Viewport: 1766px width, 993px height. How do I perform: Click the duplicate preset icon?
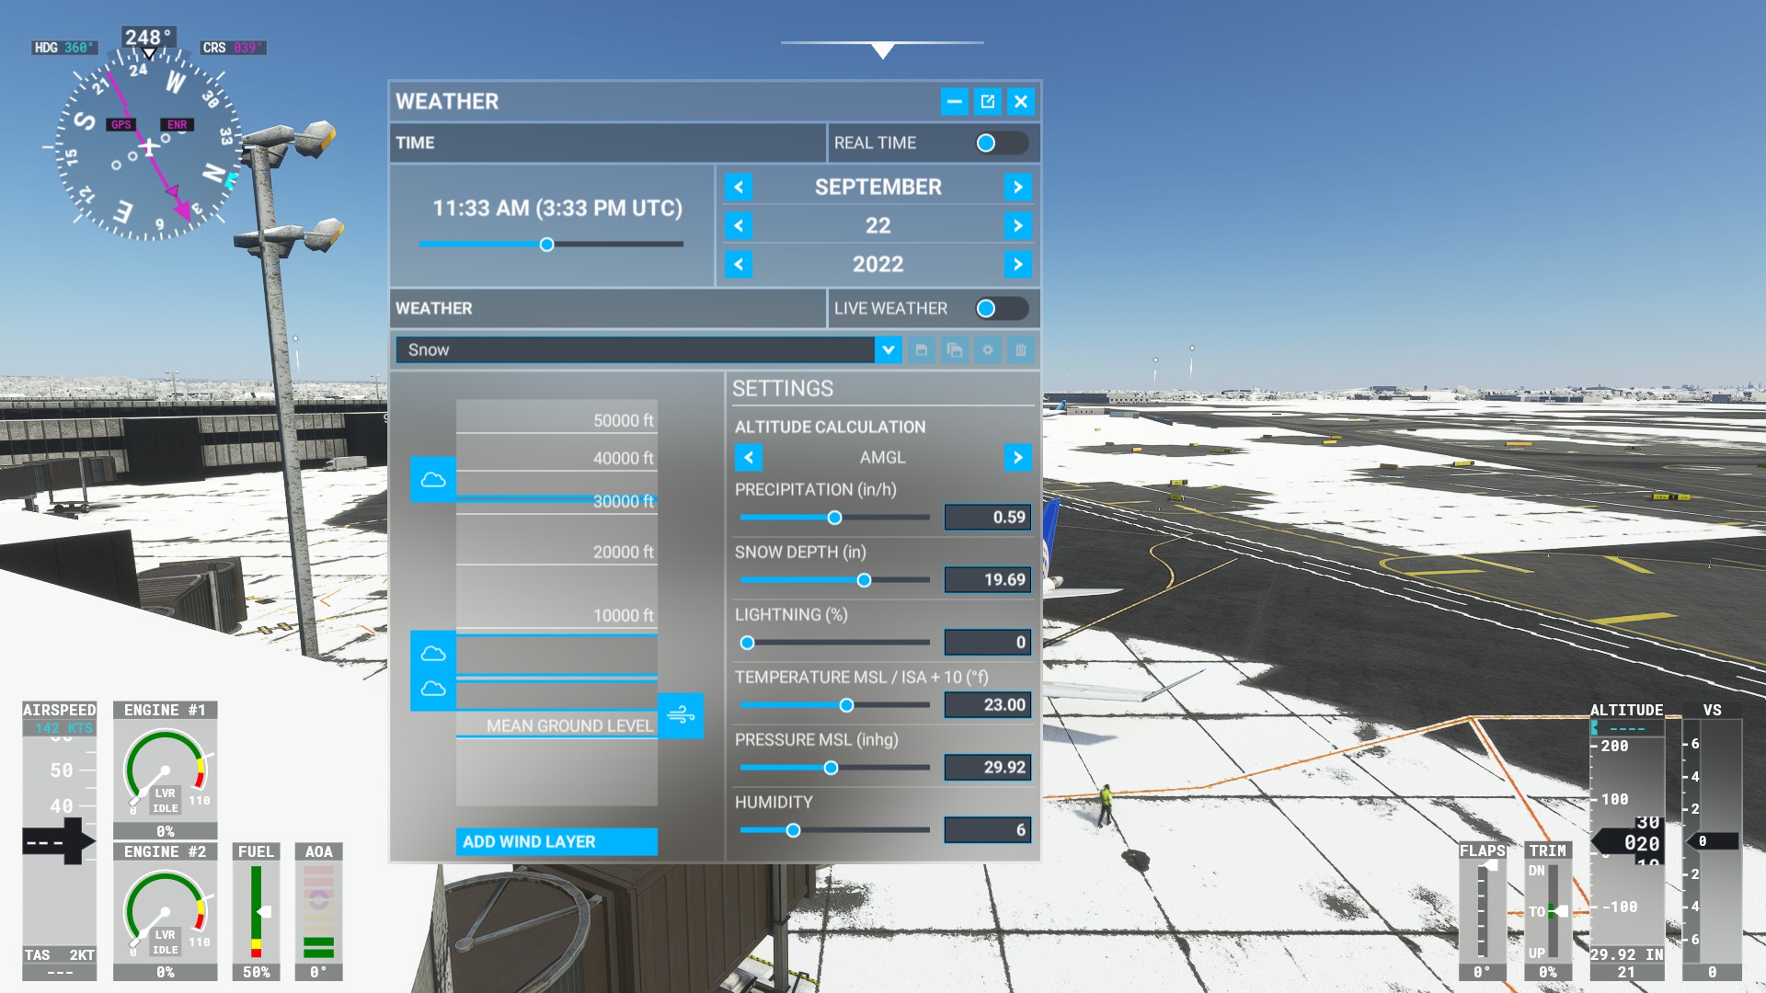coord(955,349)
